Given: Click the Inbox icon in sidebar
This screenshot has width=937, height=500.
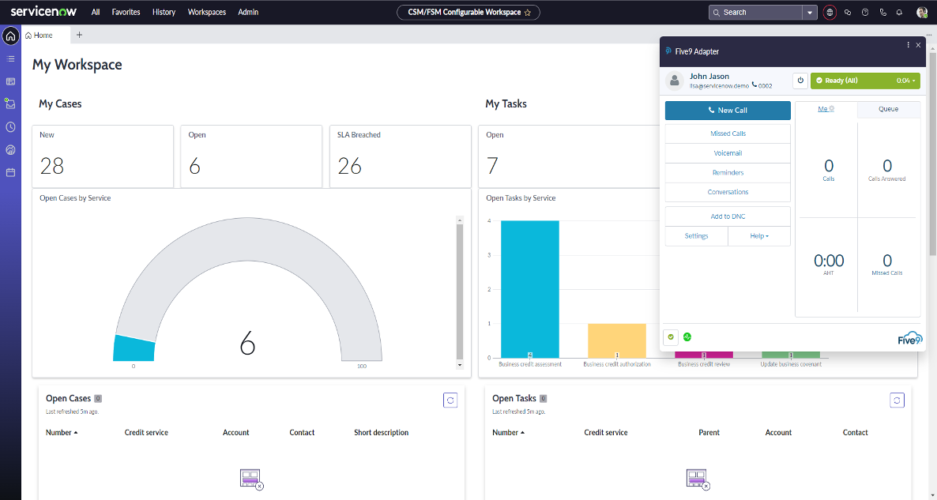Looking at the screenshot, I should pyautogui.click(x=10, y=103).
